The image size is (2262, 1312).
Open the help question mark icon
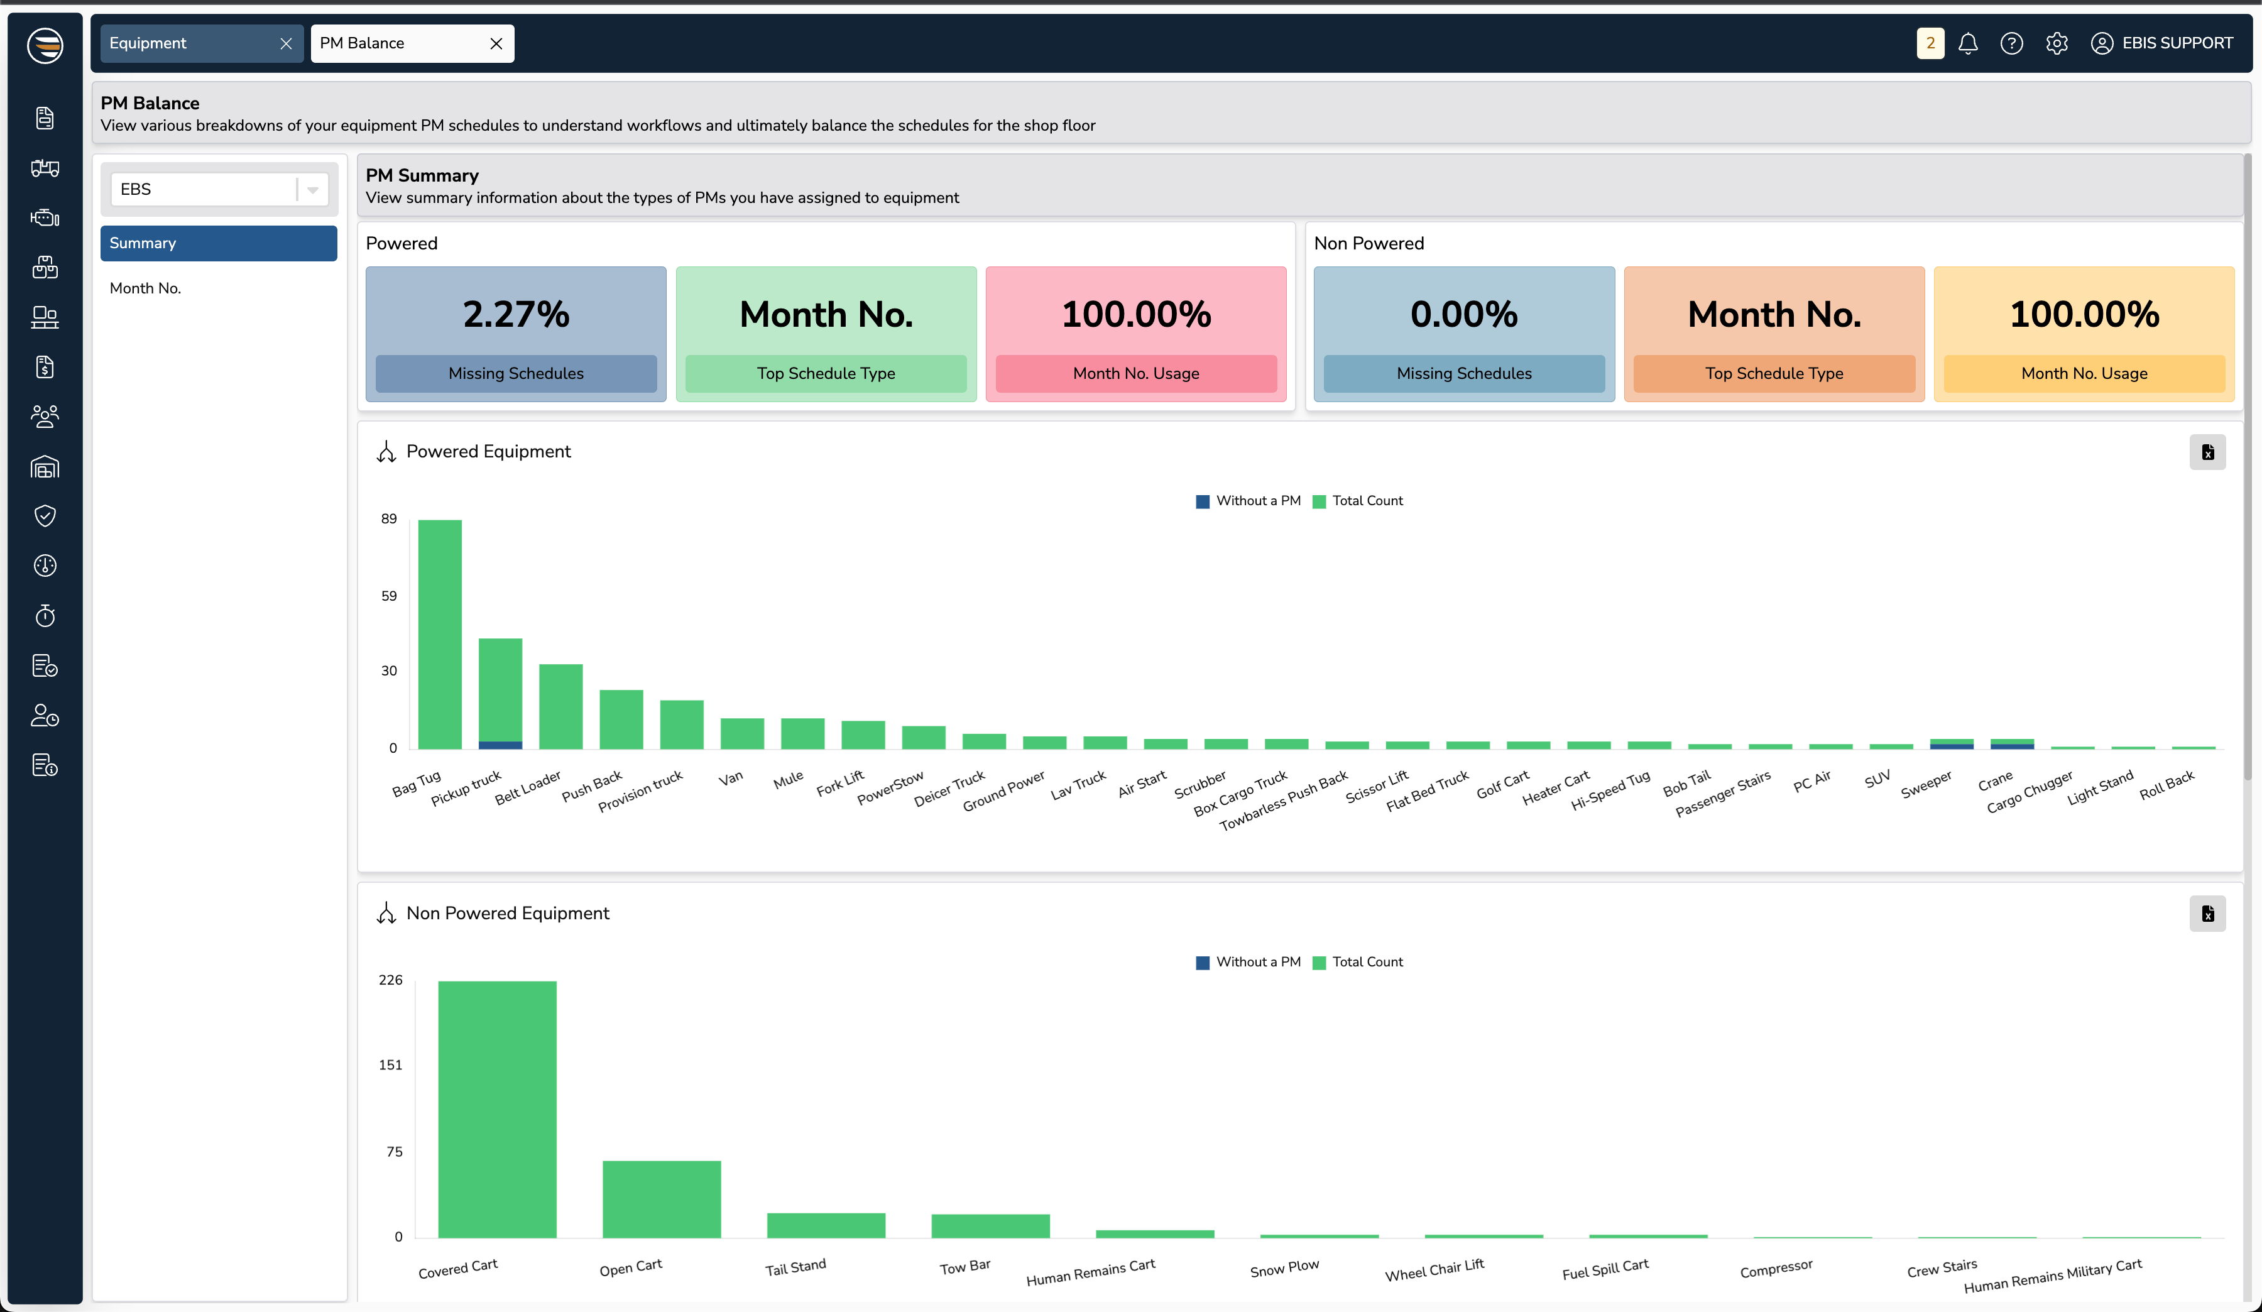tap(2011, 43)
